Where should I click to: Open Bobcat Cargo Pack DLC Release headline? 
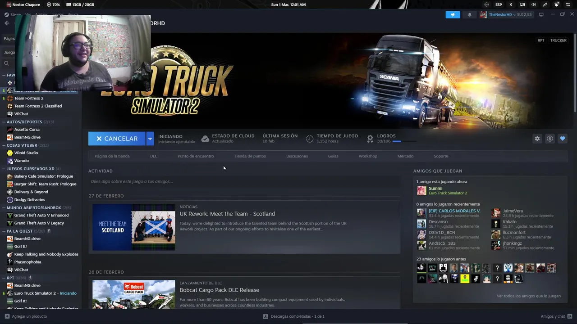coord(220,290)
